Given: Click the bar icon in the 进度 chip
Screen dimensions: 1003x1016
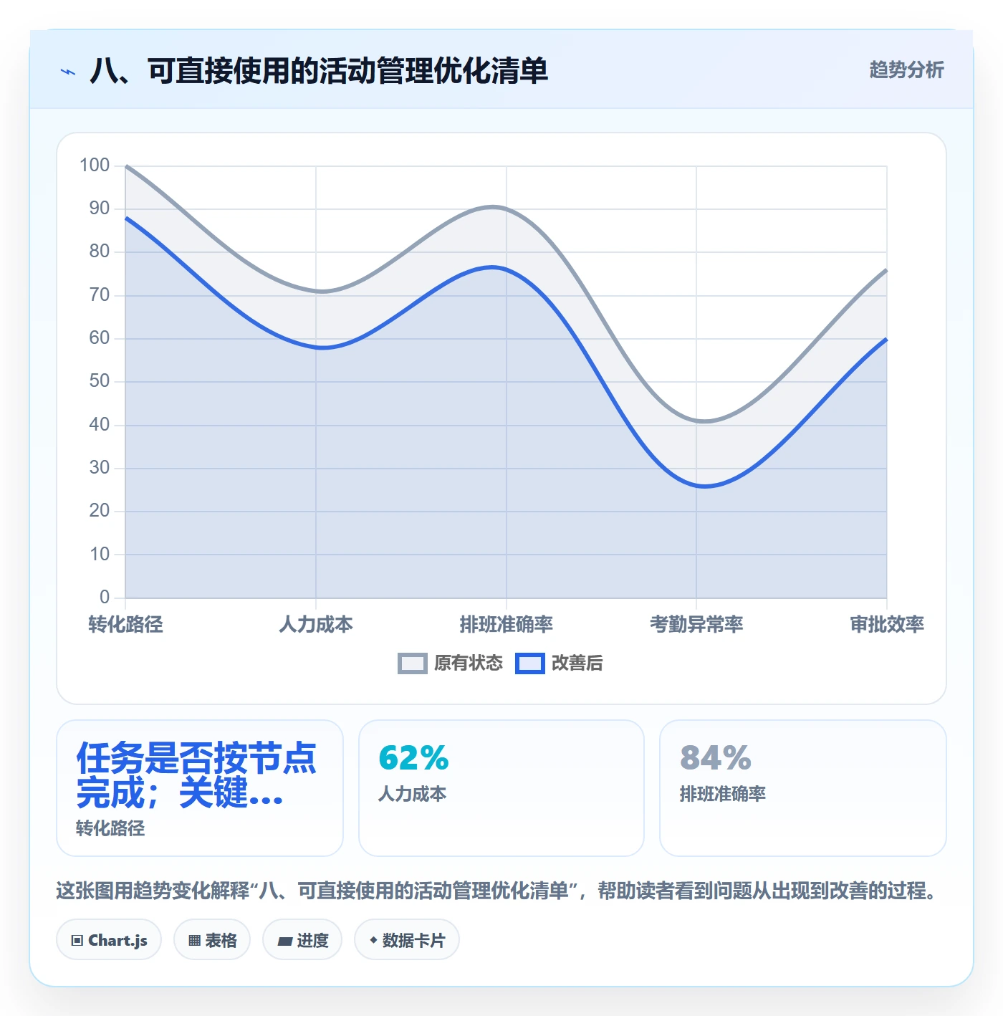Looking at the screenshot, I should point(285,941).
